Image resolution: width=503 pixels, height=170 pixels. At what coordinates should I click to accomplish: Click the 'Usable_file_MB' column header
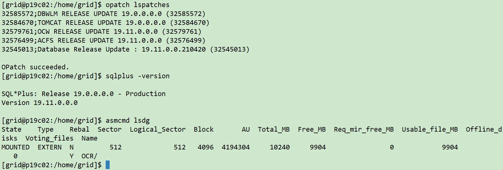tap(430, 129)
